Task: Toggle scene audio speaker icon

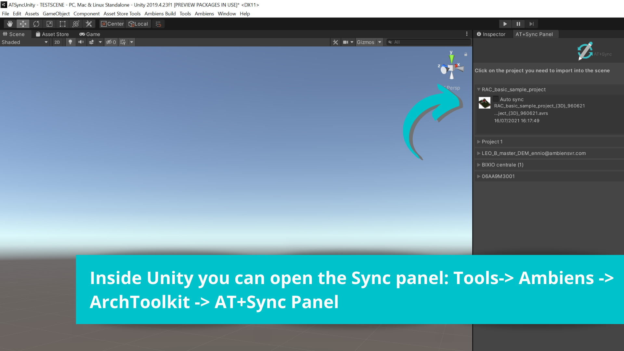Action: point(81,42)
